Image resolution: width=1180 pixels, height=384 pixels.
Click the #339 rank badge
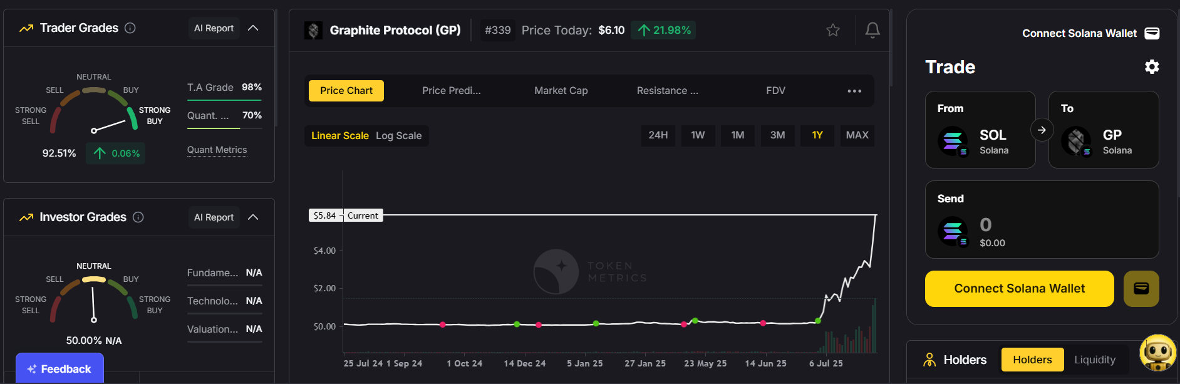tap(497, 30)
